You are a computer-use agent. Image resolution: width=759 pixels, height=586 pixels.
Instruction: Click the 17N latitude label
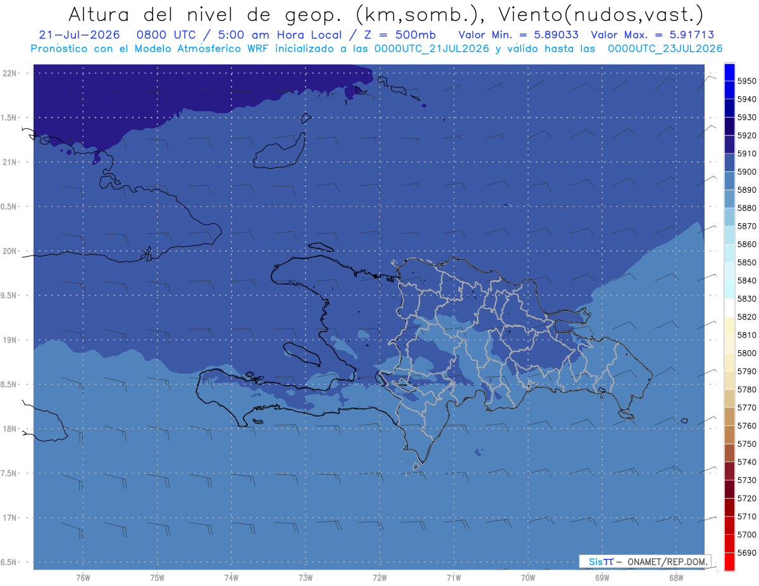[11, 518]
